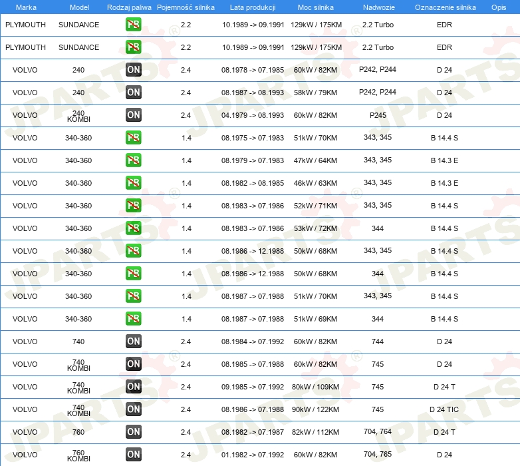520x466 pixels.
Task: Click the ON fuel icon in the 240 KOMBI row
Action: [134, 115]
